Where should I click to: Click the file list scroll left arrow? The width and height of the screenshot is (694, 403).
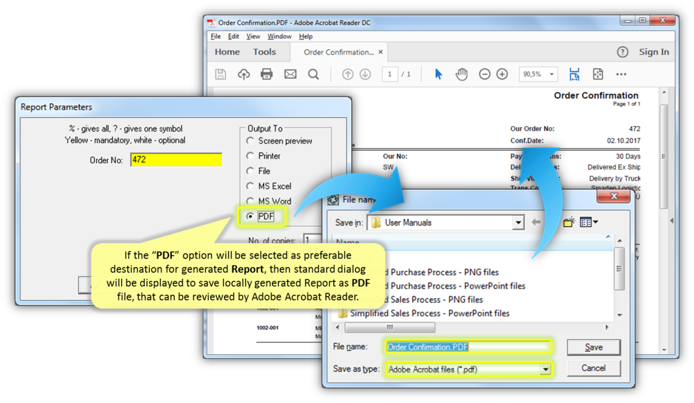click(x=338, y=327)
